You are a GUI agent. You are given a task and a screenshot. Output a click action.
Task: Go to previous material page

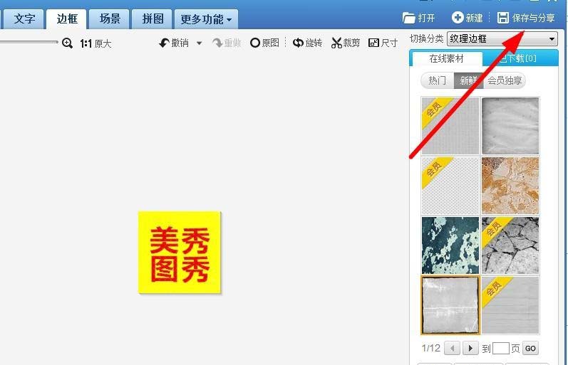click(452, 349)
